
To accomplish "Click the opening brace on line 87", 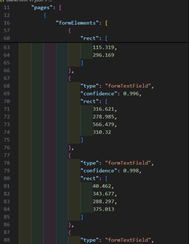I will click(69, 232).
